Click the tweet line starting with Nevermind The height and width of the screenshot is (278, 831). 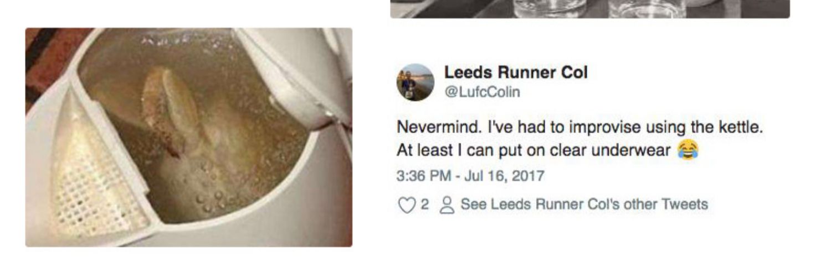coord(579,127)
